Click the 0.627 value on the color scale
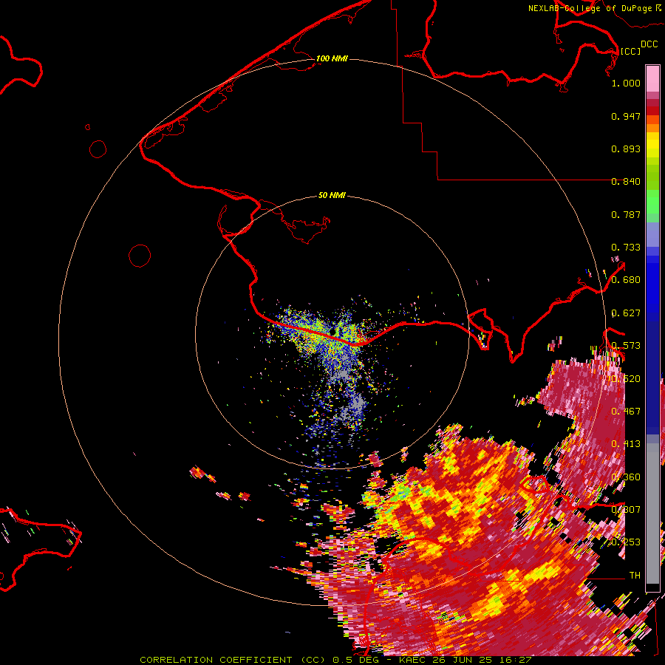 point(626,313)
